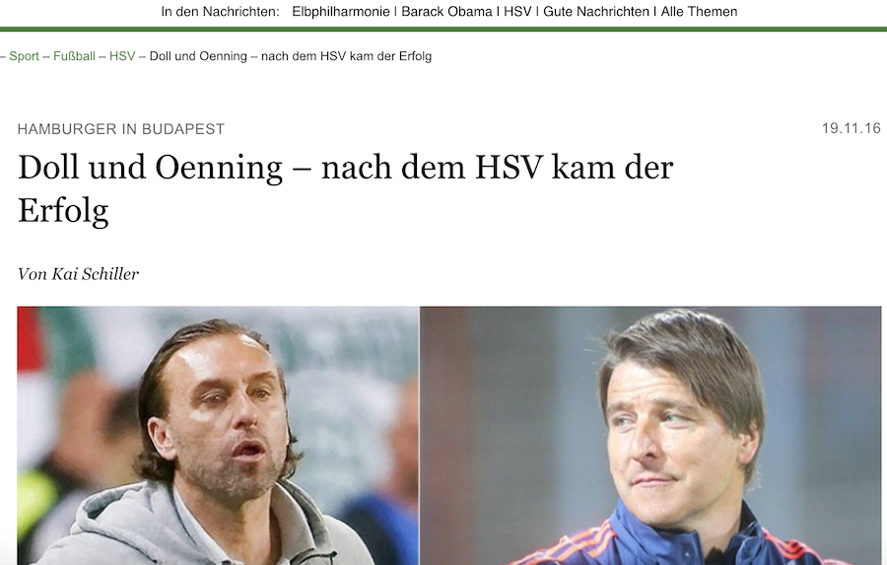This screenshot has height=565, width=887.
Task: Click the In den Nachrichten label
Action: (x=220, y=12)
